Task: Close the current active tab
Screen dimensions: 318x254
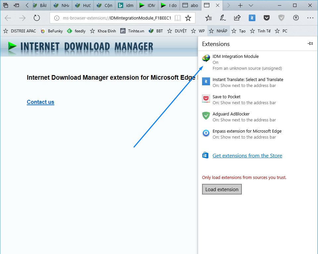Action: (x=218, y=6)
